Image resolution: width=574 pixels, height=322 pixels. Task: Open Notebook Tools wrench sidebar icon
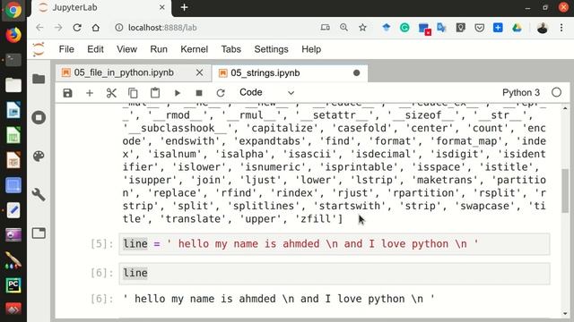coord(39,195)
